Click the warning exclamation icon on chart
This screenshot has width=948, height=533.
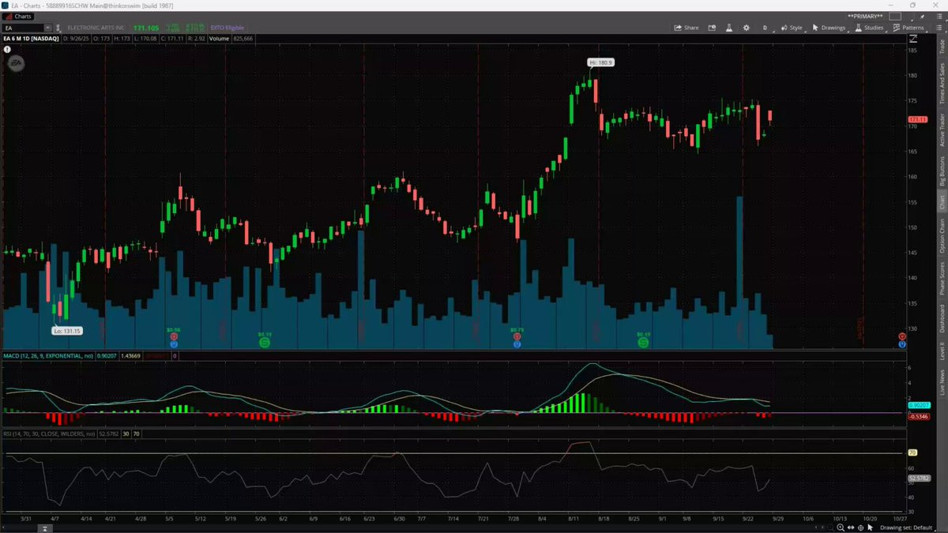point(7,49)
